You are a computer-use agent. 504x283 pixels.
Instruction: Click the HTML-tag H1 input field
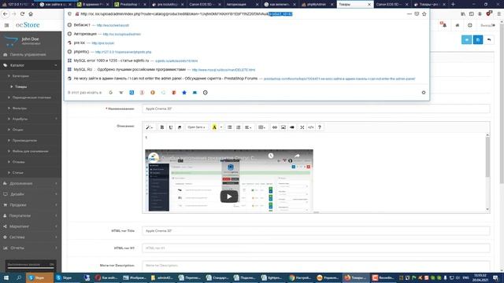[x=316, y=248]
